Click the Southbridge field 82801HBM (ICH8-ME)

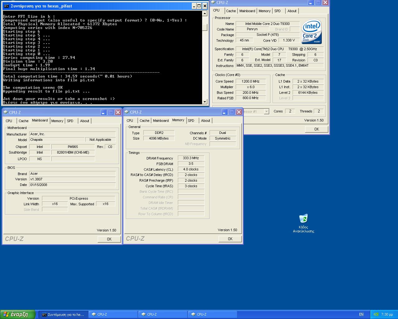(73, 152)
